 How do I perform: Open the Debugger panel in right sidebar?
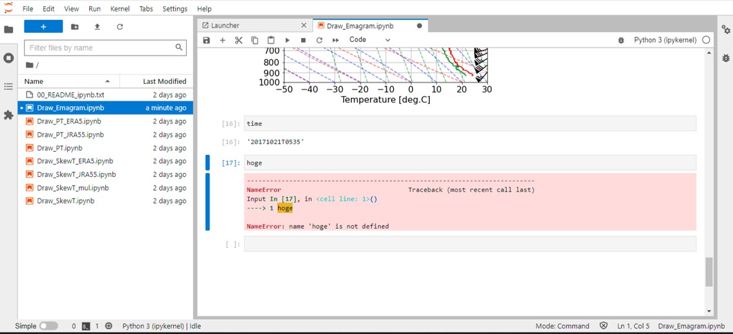click(x=725, y=58)
